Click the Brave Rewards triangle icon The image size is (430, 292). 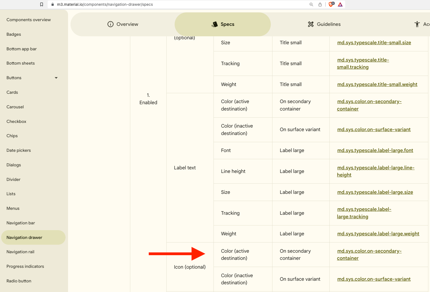[x=340, y=4]
